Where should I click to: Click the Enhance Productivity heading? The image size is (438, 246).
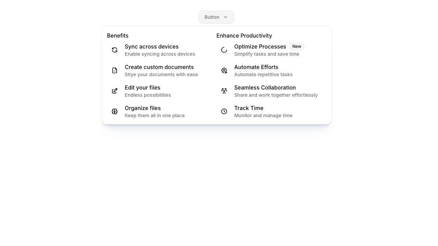coord(244,36)
